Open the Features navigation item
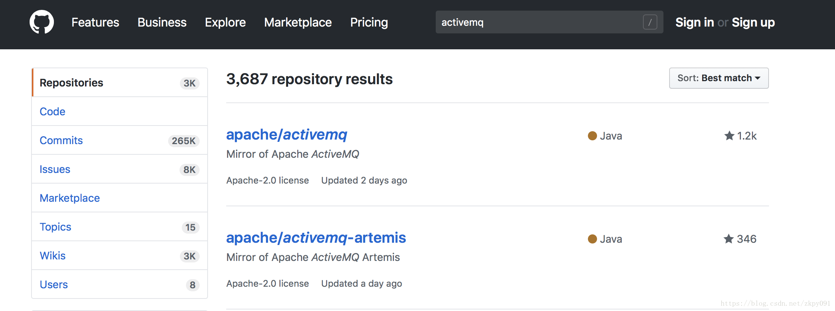Screen dimensions: 835x311 tap(95, 22)
